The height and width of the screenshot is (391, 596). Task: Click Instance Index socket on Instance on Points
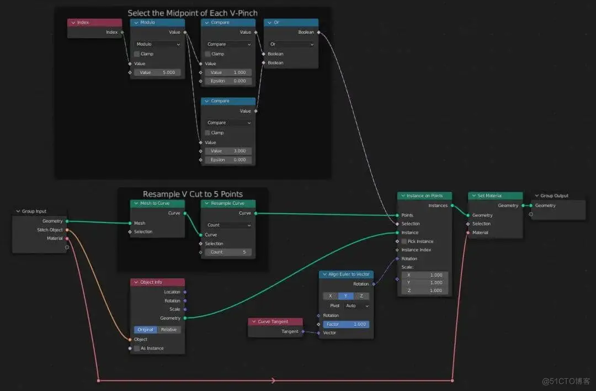click(x=397, y=250)
